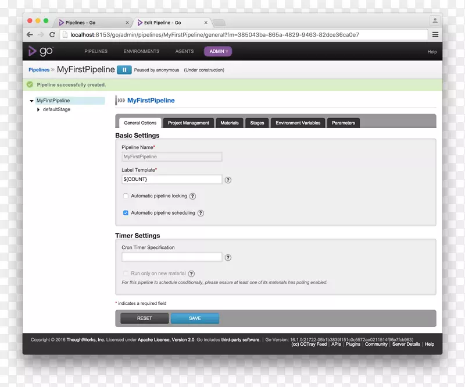Click help icon next to Label Template
This screenshot has width=465, height=387.
[228, 180]
